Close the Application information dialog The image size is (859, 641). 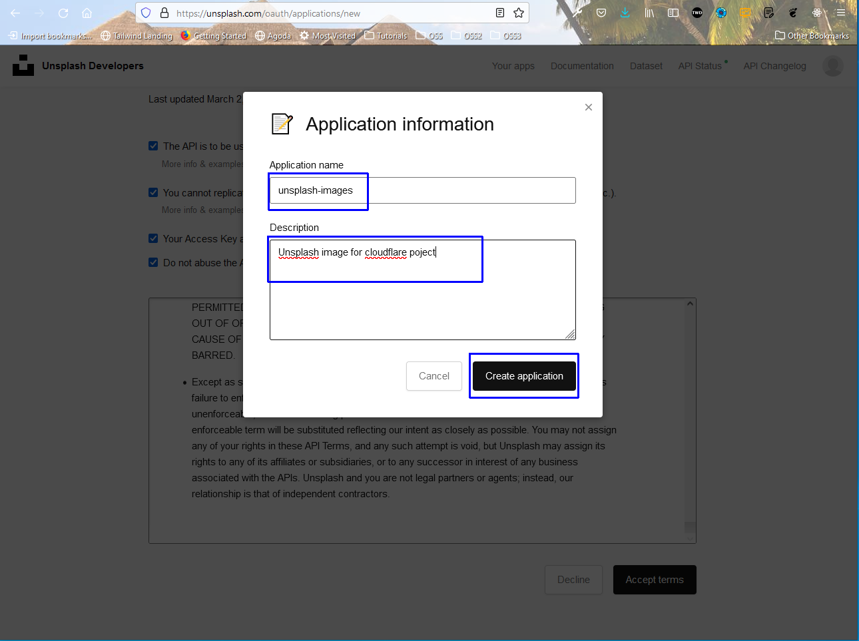[x=589, y=107]
